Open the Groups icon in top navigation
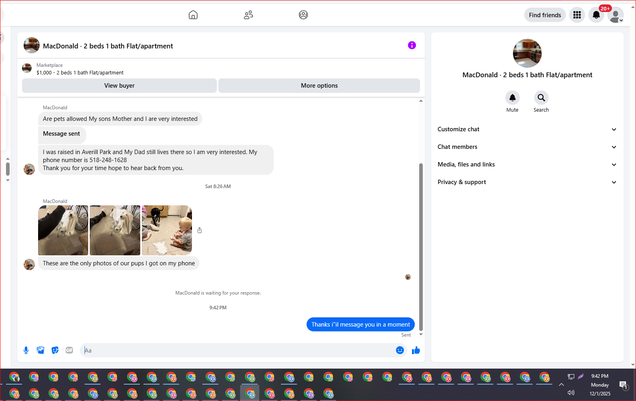636x401 pixels. pos(303,15)
